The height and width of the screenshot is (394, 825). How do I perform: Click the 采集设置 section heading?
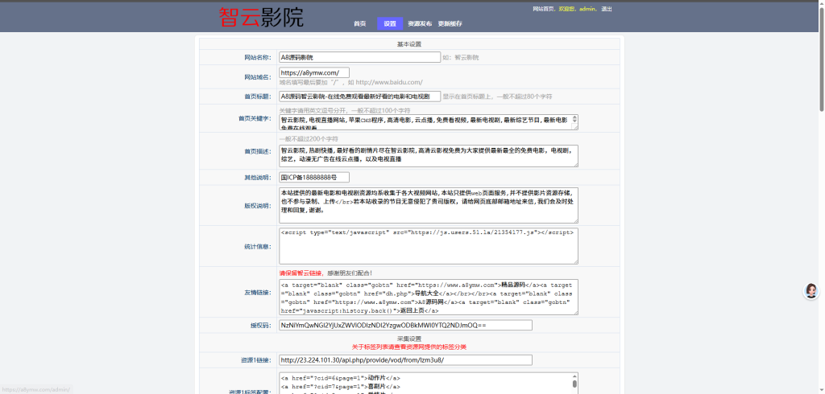coord(408,339)
